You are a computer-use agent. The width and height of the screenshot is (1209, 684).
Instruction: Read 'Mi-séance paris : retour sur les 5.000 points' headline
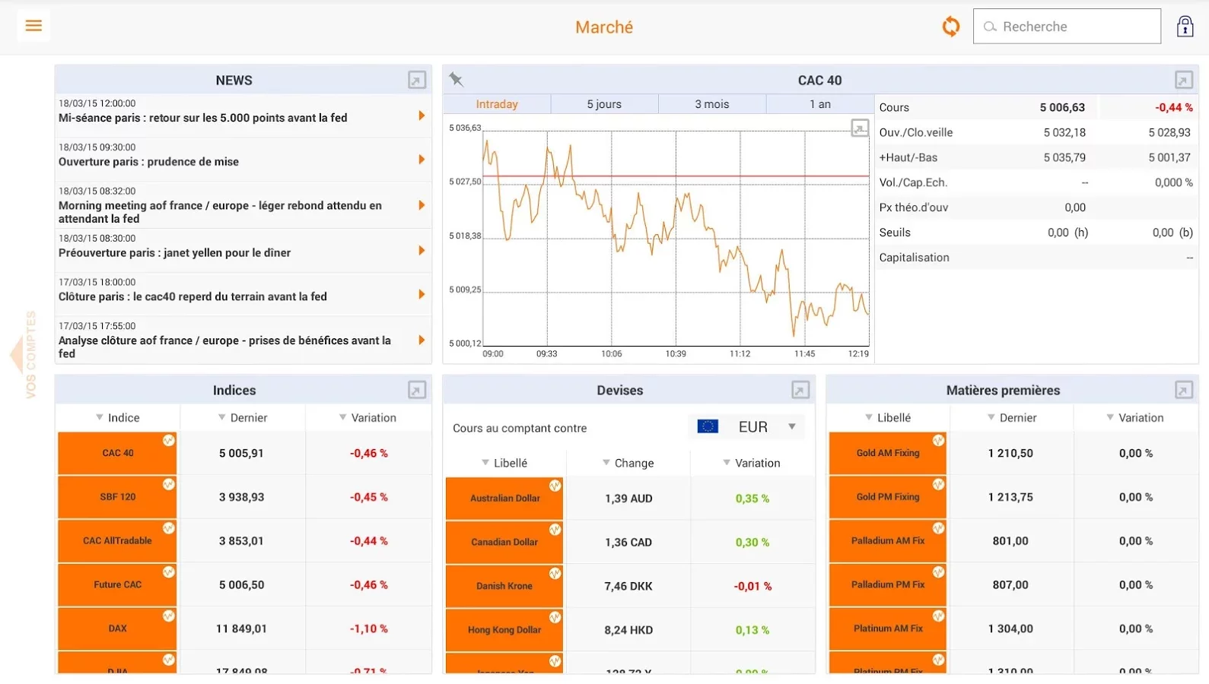click(x=203, y=118)
